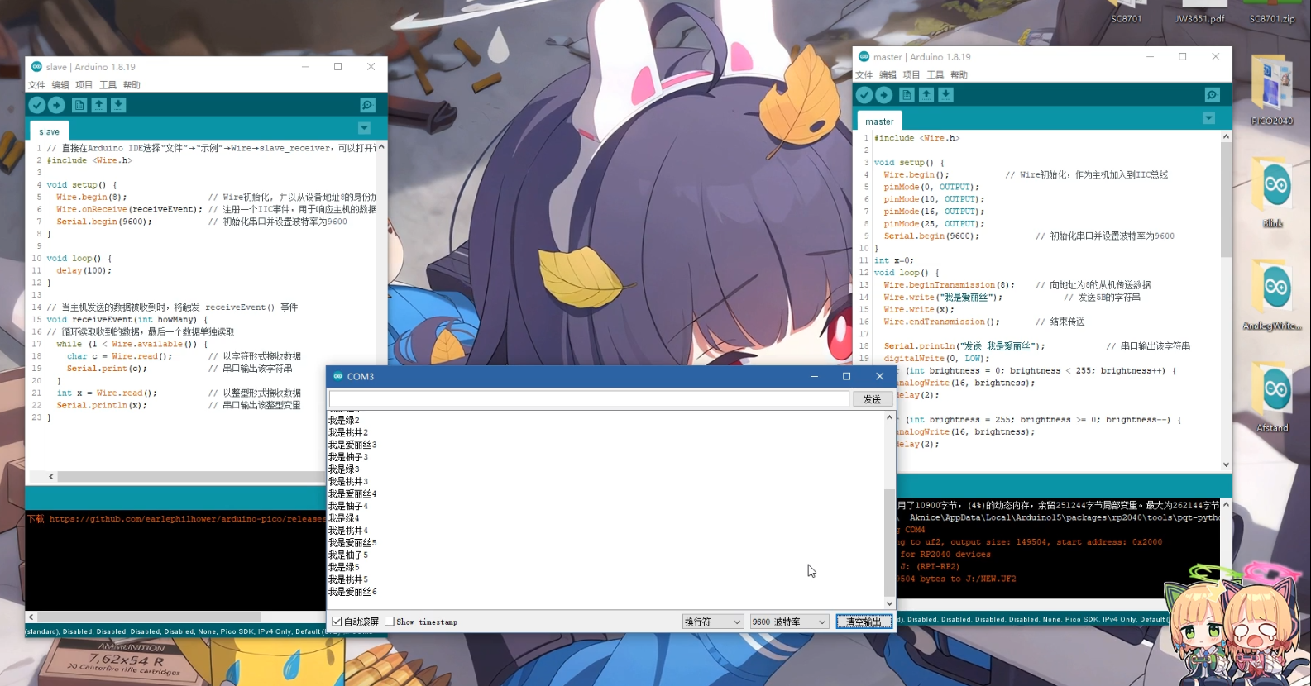Open the 9600 波特率 baud rate dropdown
Screen dimensions: 1311x686
coord(789,622)
